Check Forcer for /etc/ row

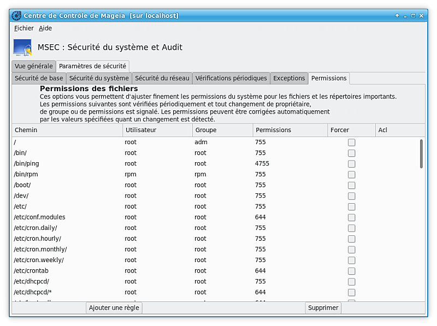pyautogui.click(x=351, y=207)
